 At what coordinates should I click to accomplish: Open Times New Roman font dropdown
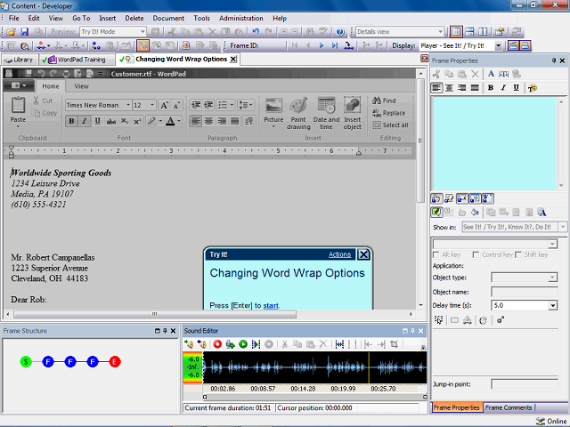point(128,105)
